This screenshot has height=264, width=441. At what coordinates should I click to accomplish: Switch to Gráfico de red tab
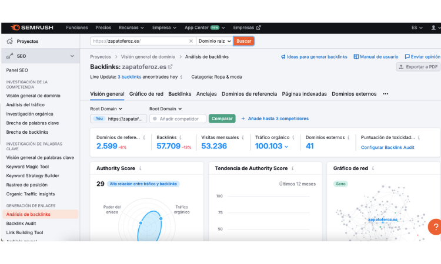point(146,94)
